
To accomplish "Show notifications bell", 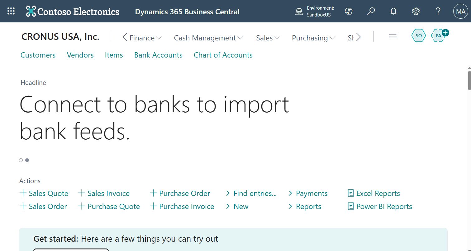I will (393, 12).
